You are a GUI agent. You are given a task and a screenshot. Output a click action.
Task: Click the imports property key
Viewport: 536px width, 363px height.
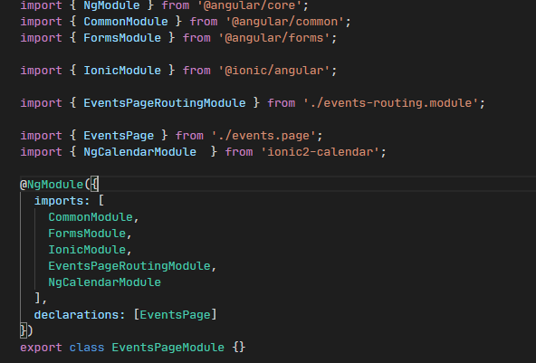tap(59, 201)
